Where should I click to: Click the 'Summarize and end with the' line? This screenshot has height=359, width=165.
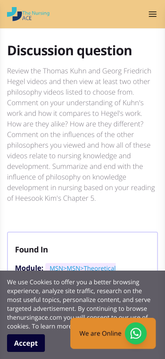click(x=98, y=166)
